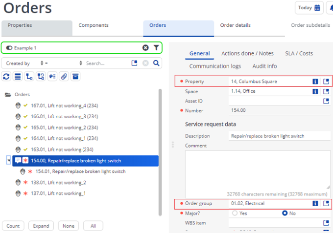The height and width of the screenshot is (233, 333).
Task: Open Audit info subtab
Action: 264,66
